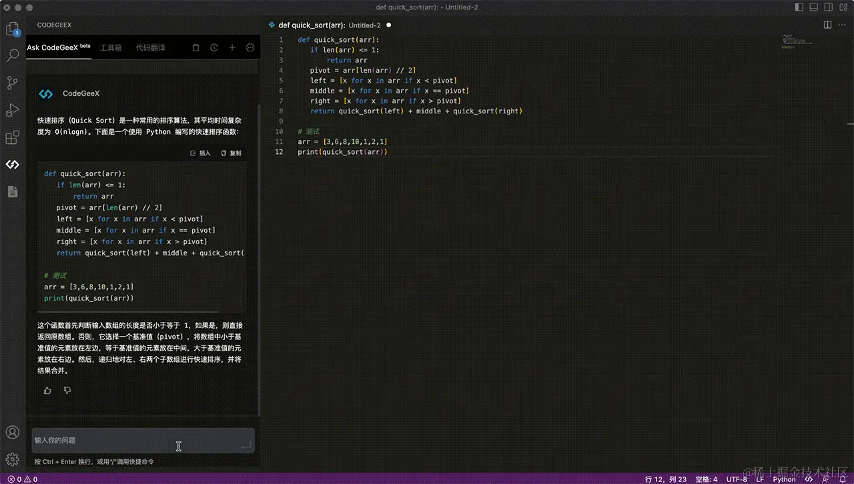Select the Untitled-2 editor tab
Screen dimensions: 854x484
click(330, 25)
